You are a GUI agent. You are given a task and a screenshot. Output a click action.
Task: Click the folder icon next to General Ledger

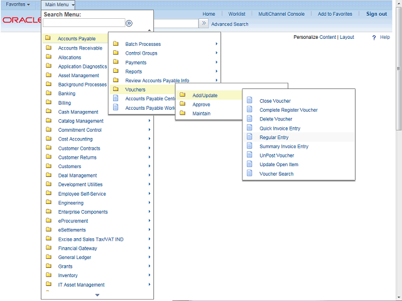click(x=48, y=257)
